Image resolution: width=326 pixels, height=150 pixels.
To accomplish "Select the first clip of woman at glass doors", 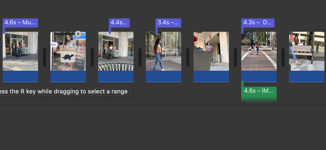I will (20, 51).
